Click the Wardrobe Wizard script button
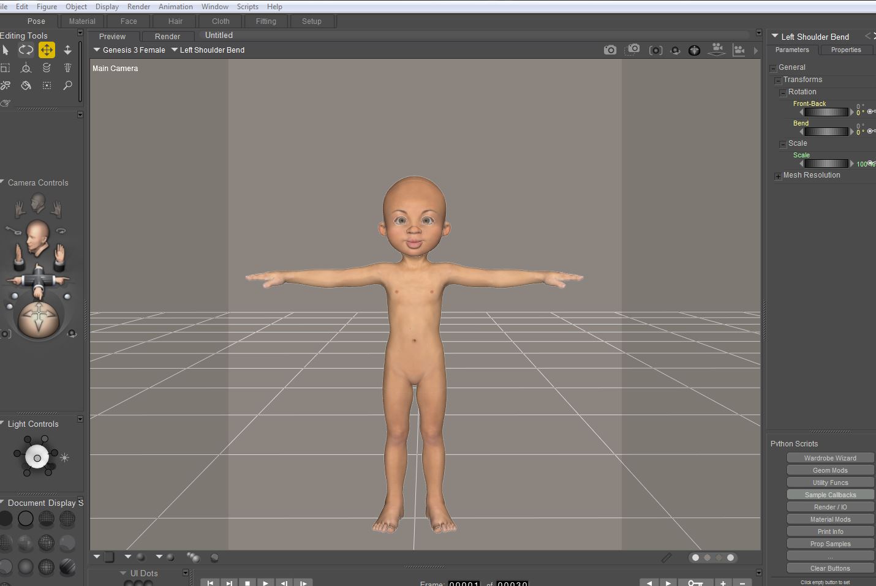 click(830, 458)
